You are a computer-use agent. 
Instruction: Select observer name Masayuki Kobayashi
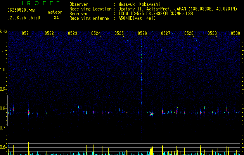(139, 4)
